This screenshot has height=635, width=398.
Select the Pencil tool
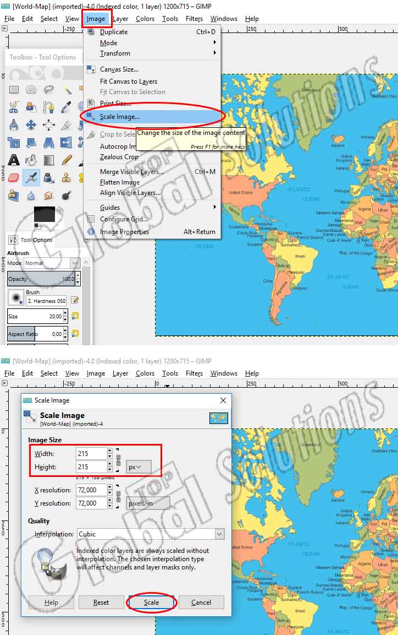(67, 160)
